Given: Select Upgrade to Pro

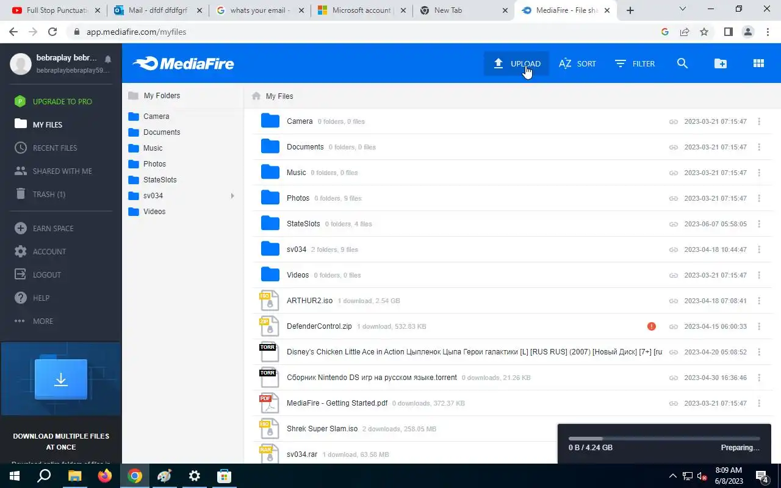Looking at the screenshot, I should (x=61, y=101).
